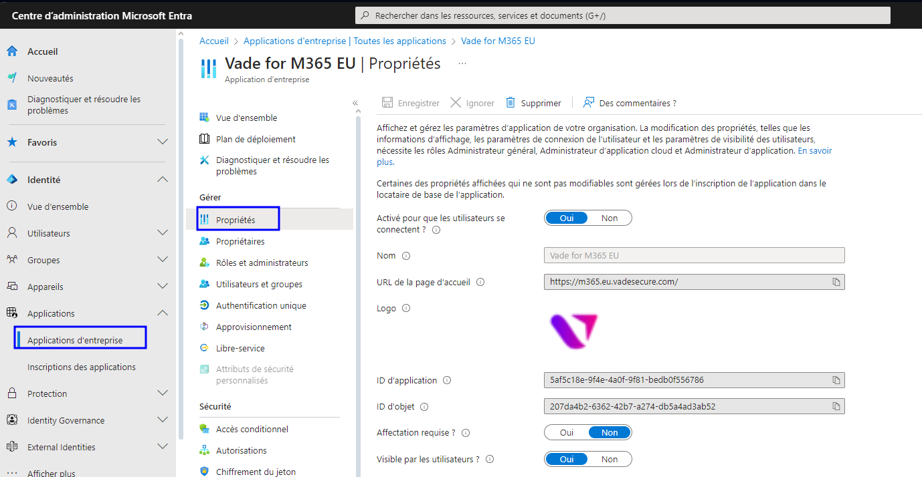Click the Autorisations icon
Image resolution: width=922 pixels, height=477 pixels.
[204, 450]
